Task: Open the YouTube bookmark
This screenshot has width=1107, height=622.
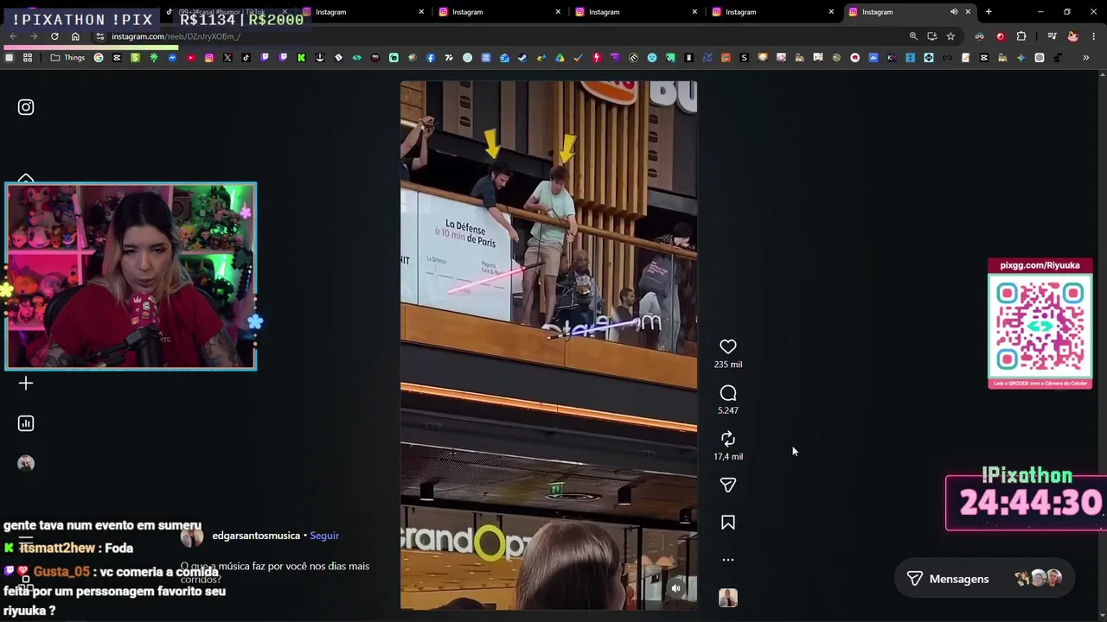Action: [x=191, y=58]
